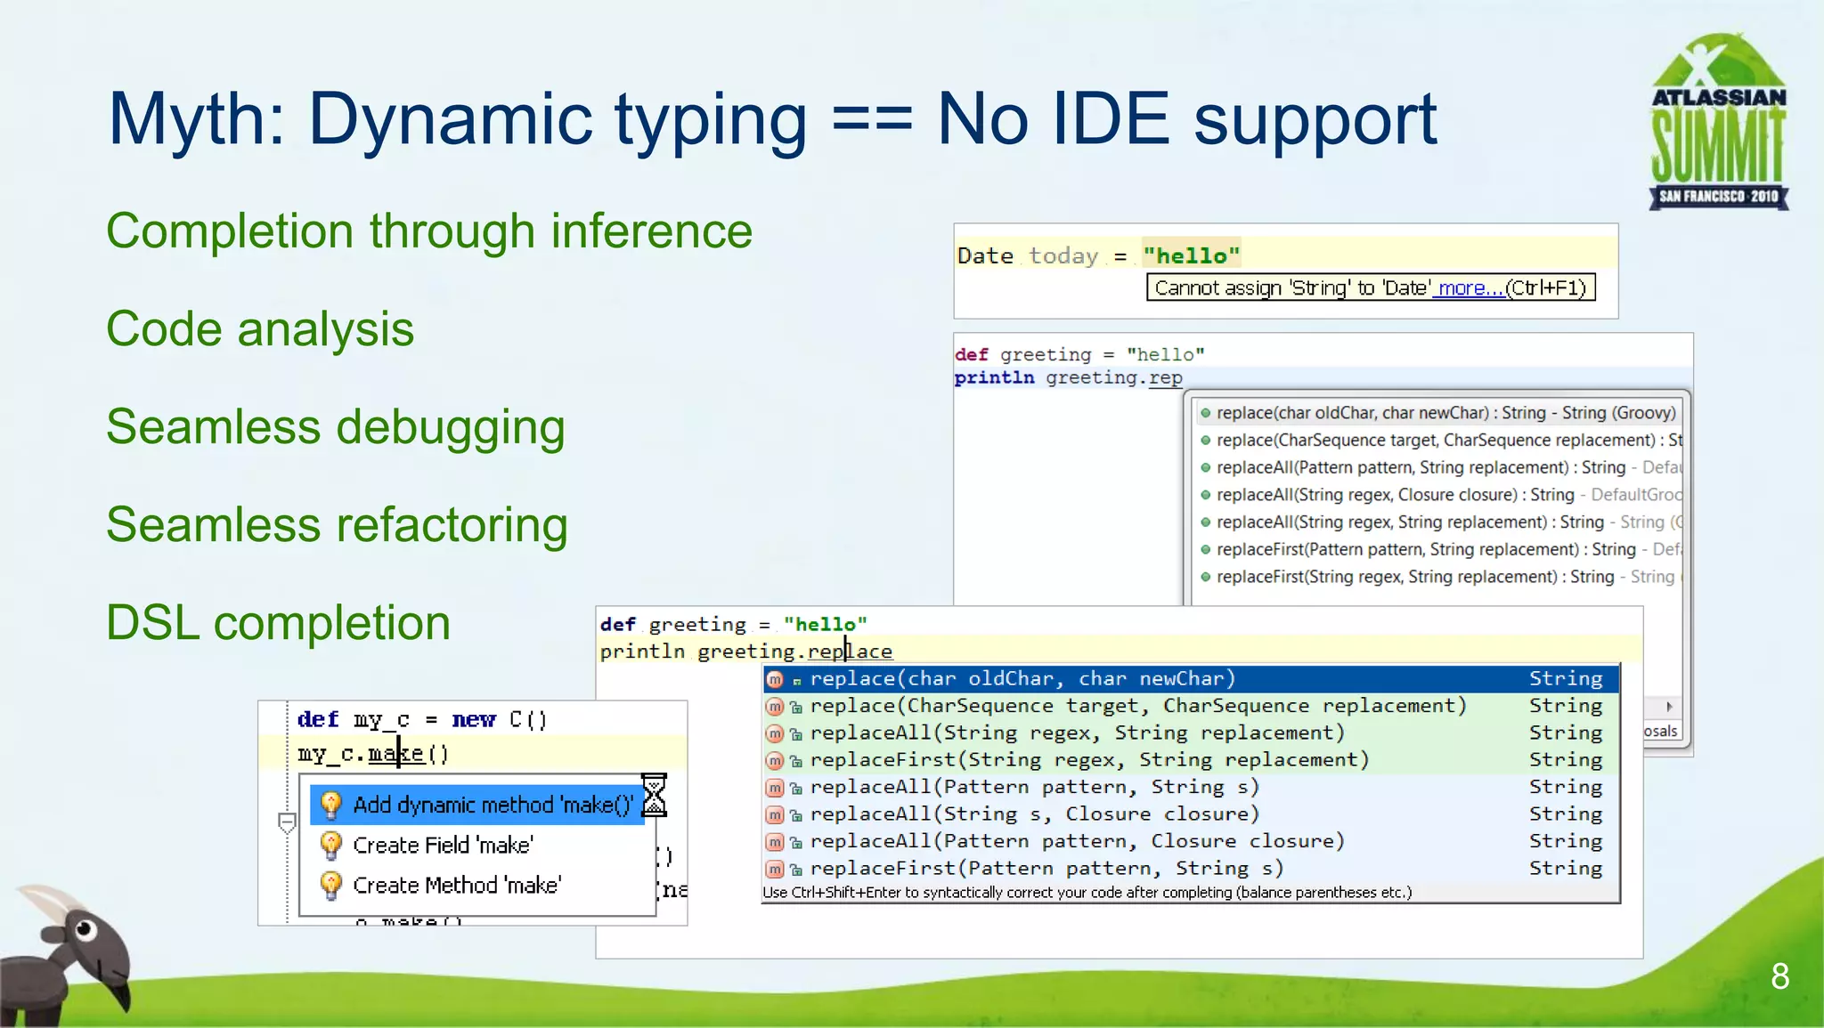Select replace(char oldChar, char newChar) Eclipse proposal
This screenshot has height=1028, width=1824.
coord(1445,413)
